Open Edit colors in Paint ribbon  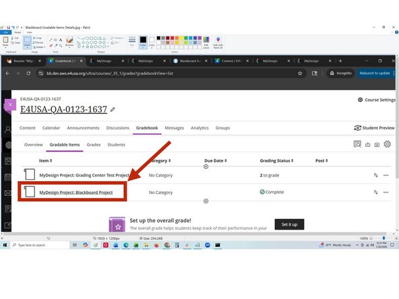(x=206, y=42)
